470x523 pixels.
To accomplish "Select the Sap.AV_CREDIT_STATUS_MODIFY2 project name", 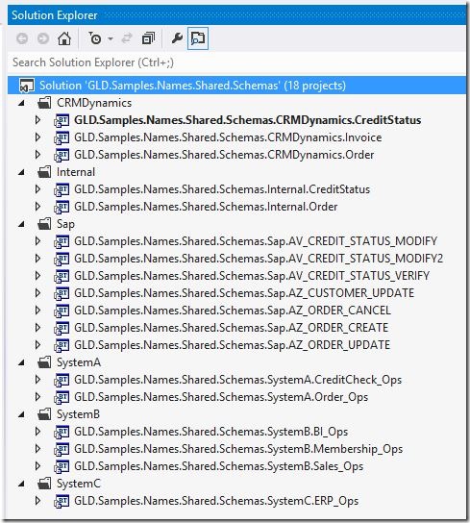I will pyautogui.click(x=259, y=259).
